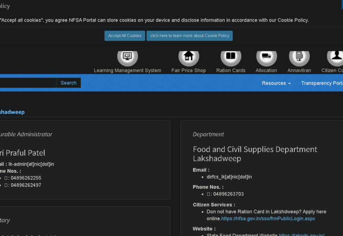Image resolution: width=343 pixels, height=236 pixels.
Task: Click inside the search text field
Action: [28, 83]
